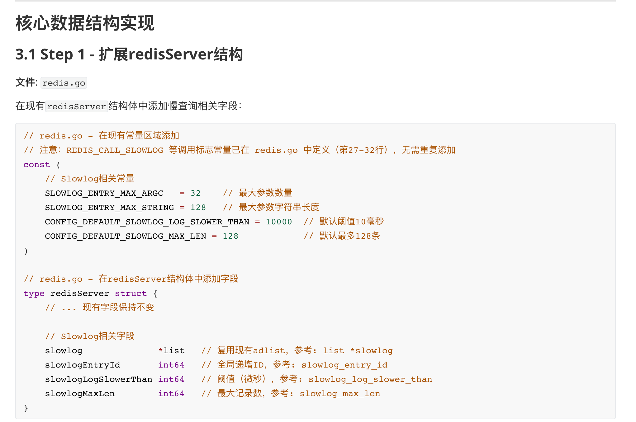Click the slowlogEntryId field name
636x422 pixels.
(x=82, y=365)
